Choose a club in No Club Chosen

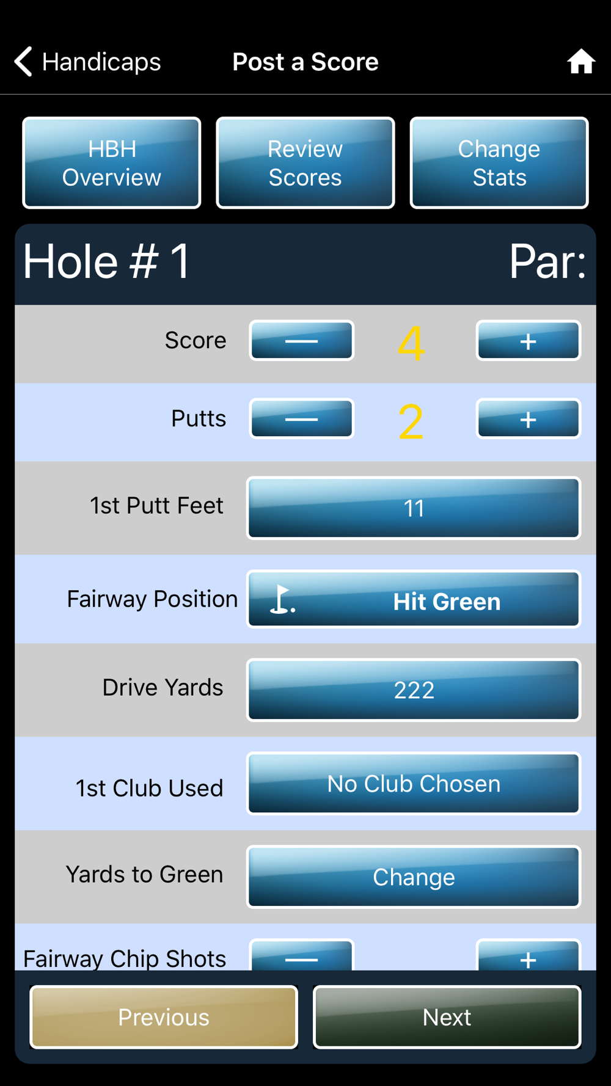pos(414,784)
